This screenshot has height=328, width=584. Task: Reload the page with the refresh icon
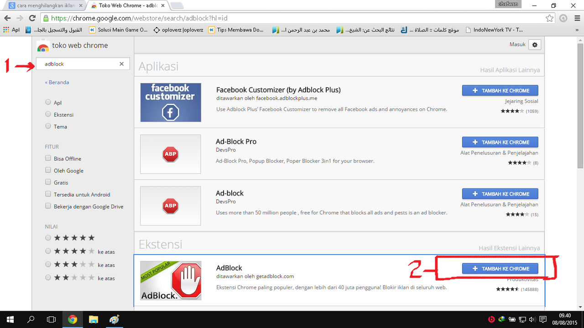coord(32,18)
